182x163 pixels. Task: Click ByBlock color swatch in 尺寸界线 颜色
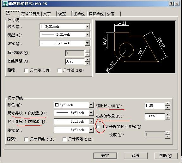tap(57, 105)
